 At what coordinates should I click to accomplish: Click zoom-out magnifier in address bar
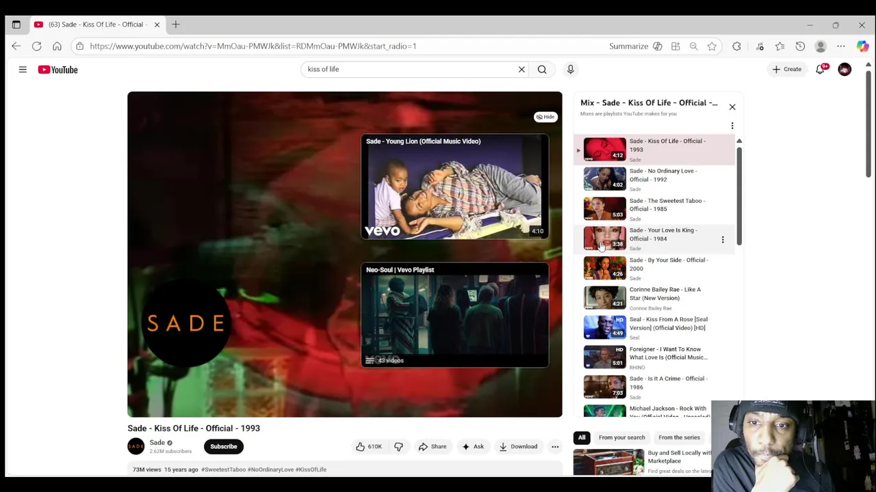tap(693, 46)
